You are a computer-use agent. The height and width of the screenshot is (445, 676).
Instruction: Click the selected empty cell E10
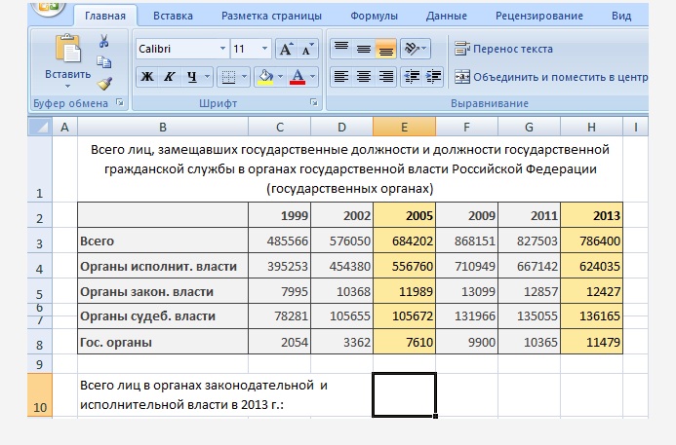[404, 395]
